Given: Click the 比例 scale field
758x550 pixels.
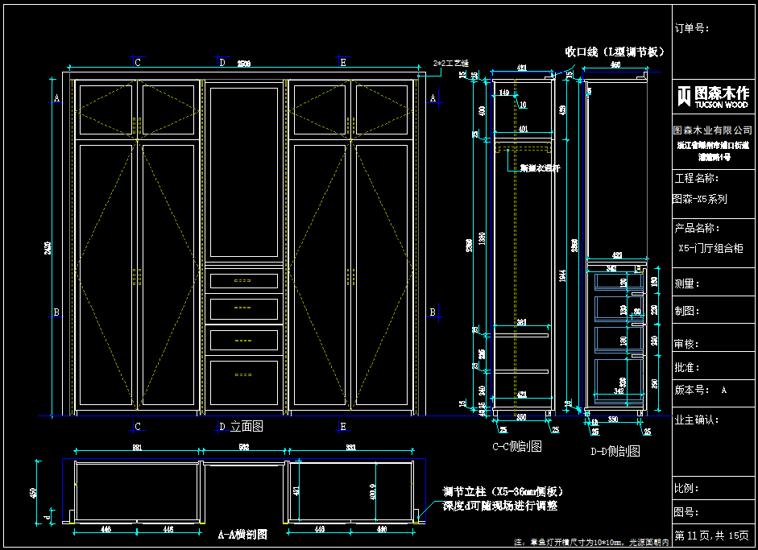Looking at the screenshot, I should [x=687, y=488].
